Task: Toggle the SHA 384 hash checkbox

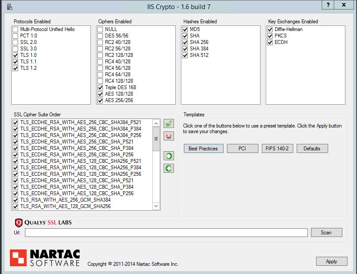Action: coord(185,49)
